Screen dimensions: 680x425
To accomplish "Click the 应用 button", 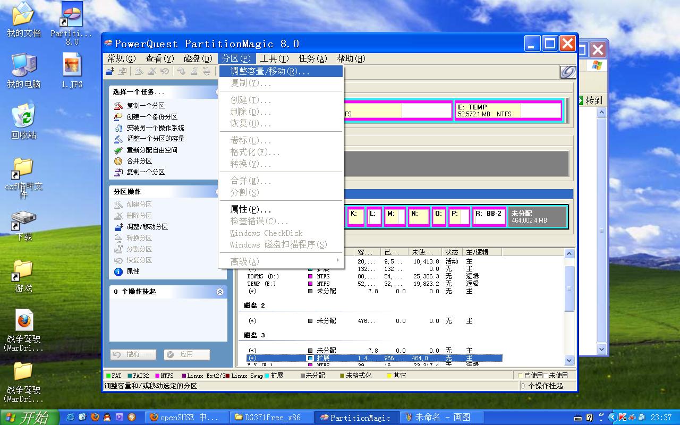I will 186,354.
